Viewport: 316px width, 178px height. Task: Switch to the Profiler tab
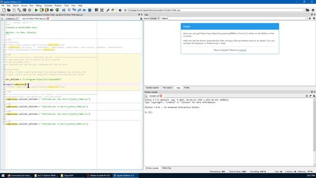187,88
